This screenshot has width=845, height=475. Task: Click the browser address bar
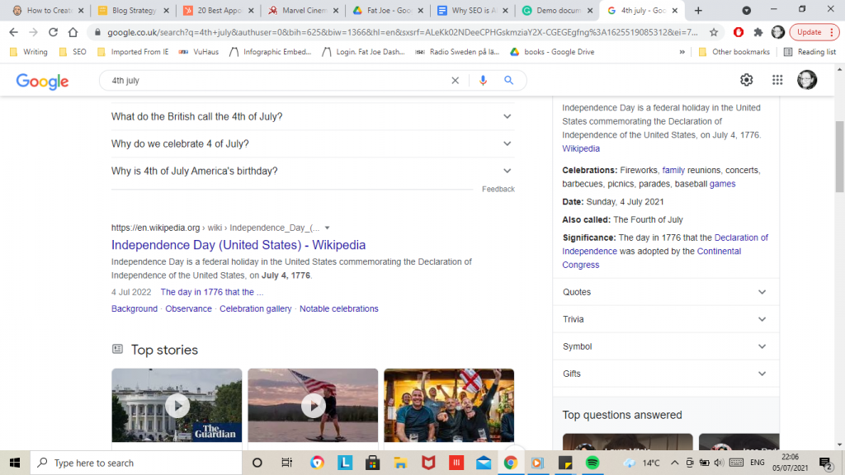pos(402,32)
